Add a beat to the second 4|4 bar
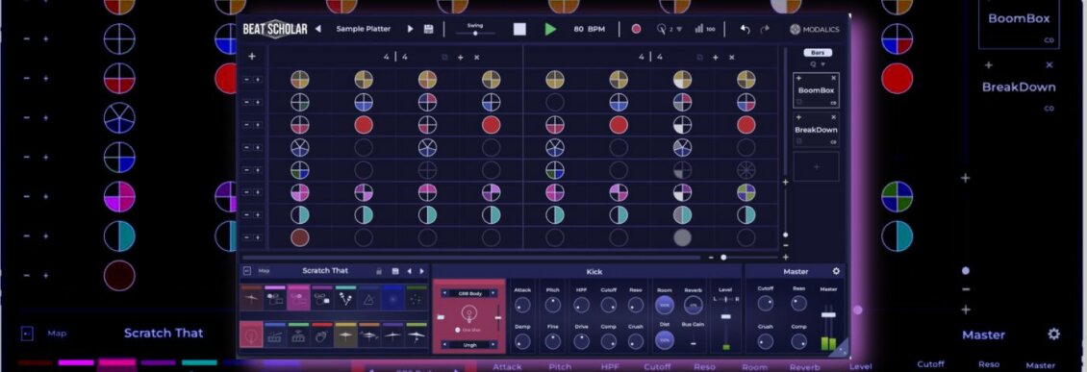Viewport: 1087px width, 372px height. (x=716, y=58)
